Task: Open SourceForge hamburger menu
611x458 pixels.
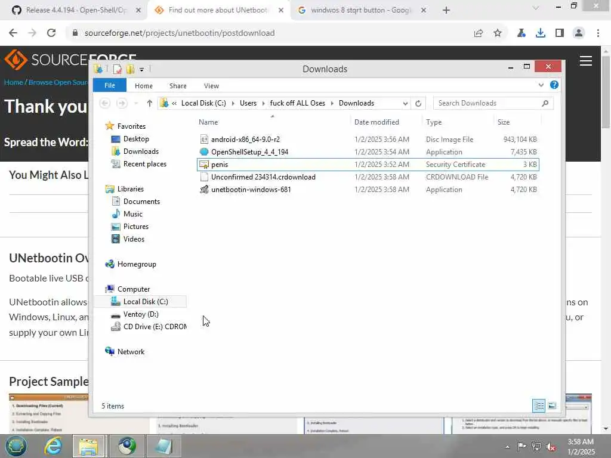Action: point(586,61)
